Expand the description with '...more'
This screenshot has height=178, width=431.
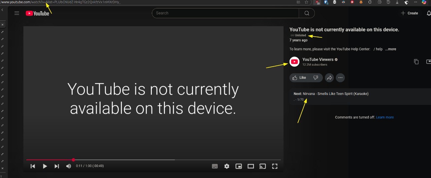click(391, 49)
